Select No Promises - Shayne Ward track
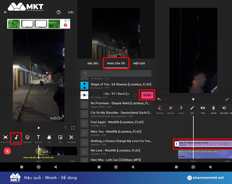The height and width of the screenshot is (184, 232). click(x=118, y=105)
